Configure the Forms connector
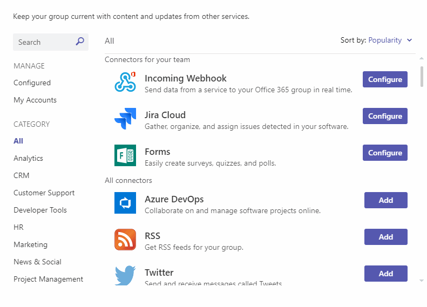This screenshot has width=427, height=307. coord(385,153)
